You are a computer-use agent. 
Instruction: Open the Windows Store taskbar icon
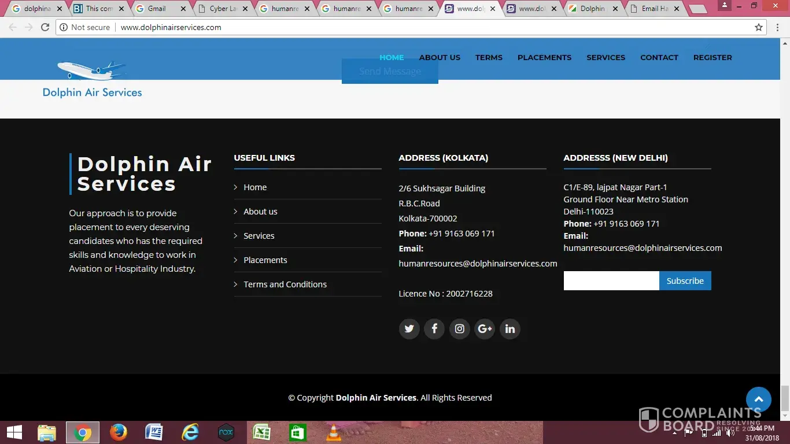pyautogui.click(x=297, y=432)
